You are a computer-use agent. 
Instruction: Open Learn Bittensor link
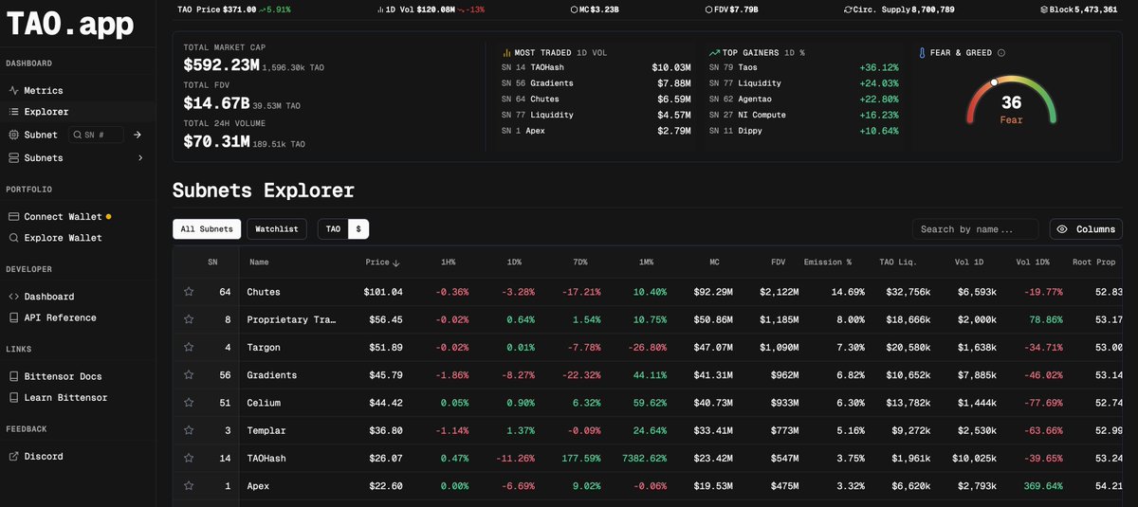click(x=65, y=397)
